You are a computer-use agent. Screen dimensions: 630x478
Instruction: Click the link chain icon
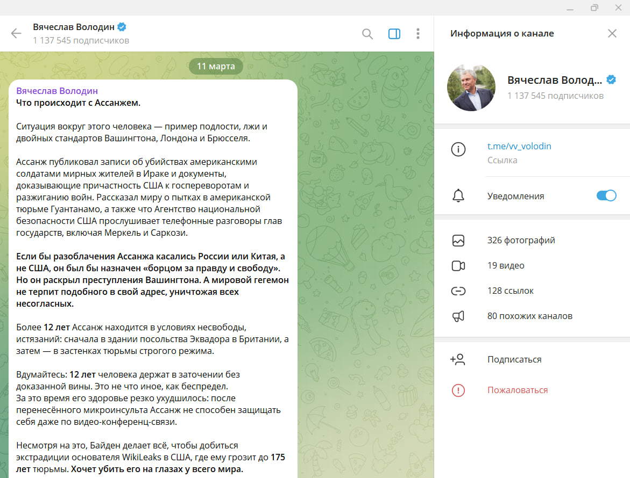(x=458, y=291)
